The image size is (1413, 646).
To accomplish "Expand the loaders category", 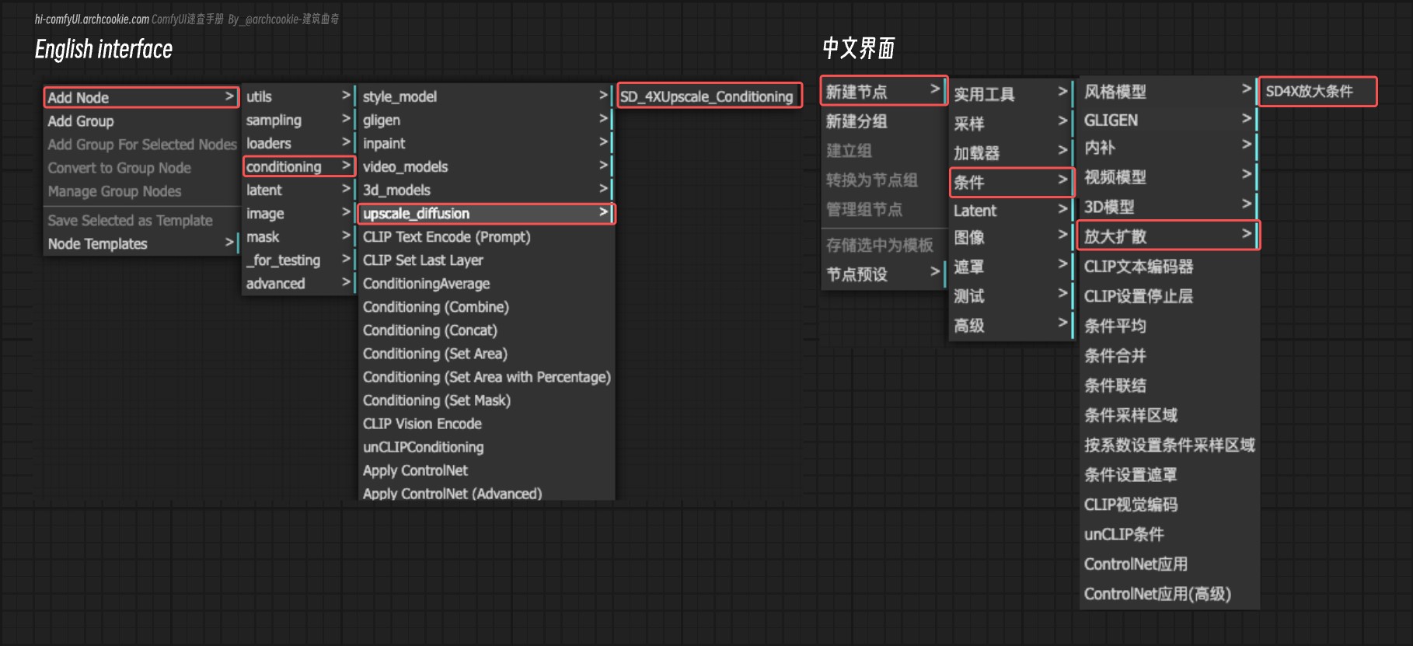I will coord(298,143).
